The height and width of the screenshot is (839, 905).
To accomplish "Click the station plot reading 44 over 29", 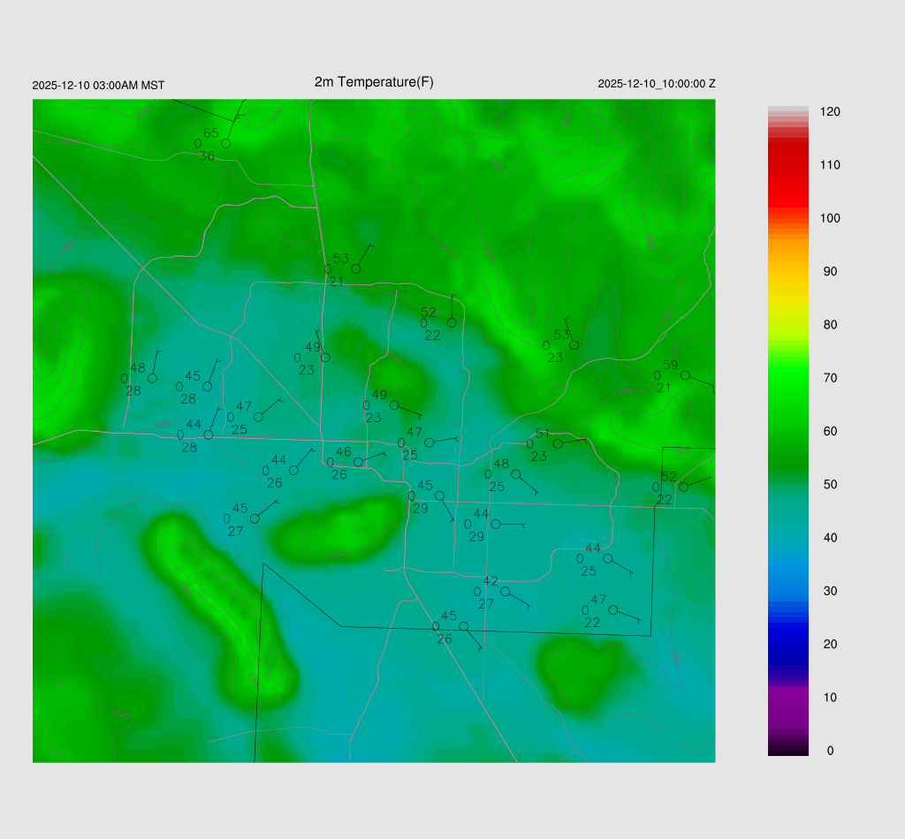I will [x=496, y=524].
